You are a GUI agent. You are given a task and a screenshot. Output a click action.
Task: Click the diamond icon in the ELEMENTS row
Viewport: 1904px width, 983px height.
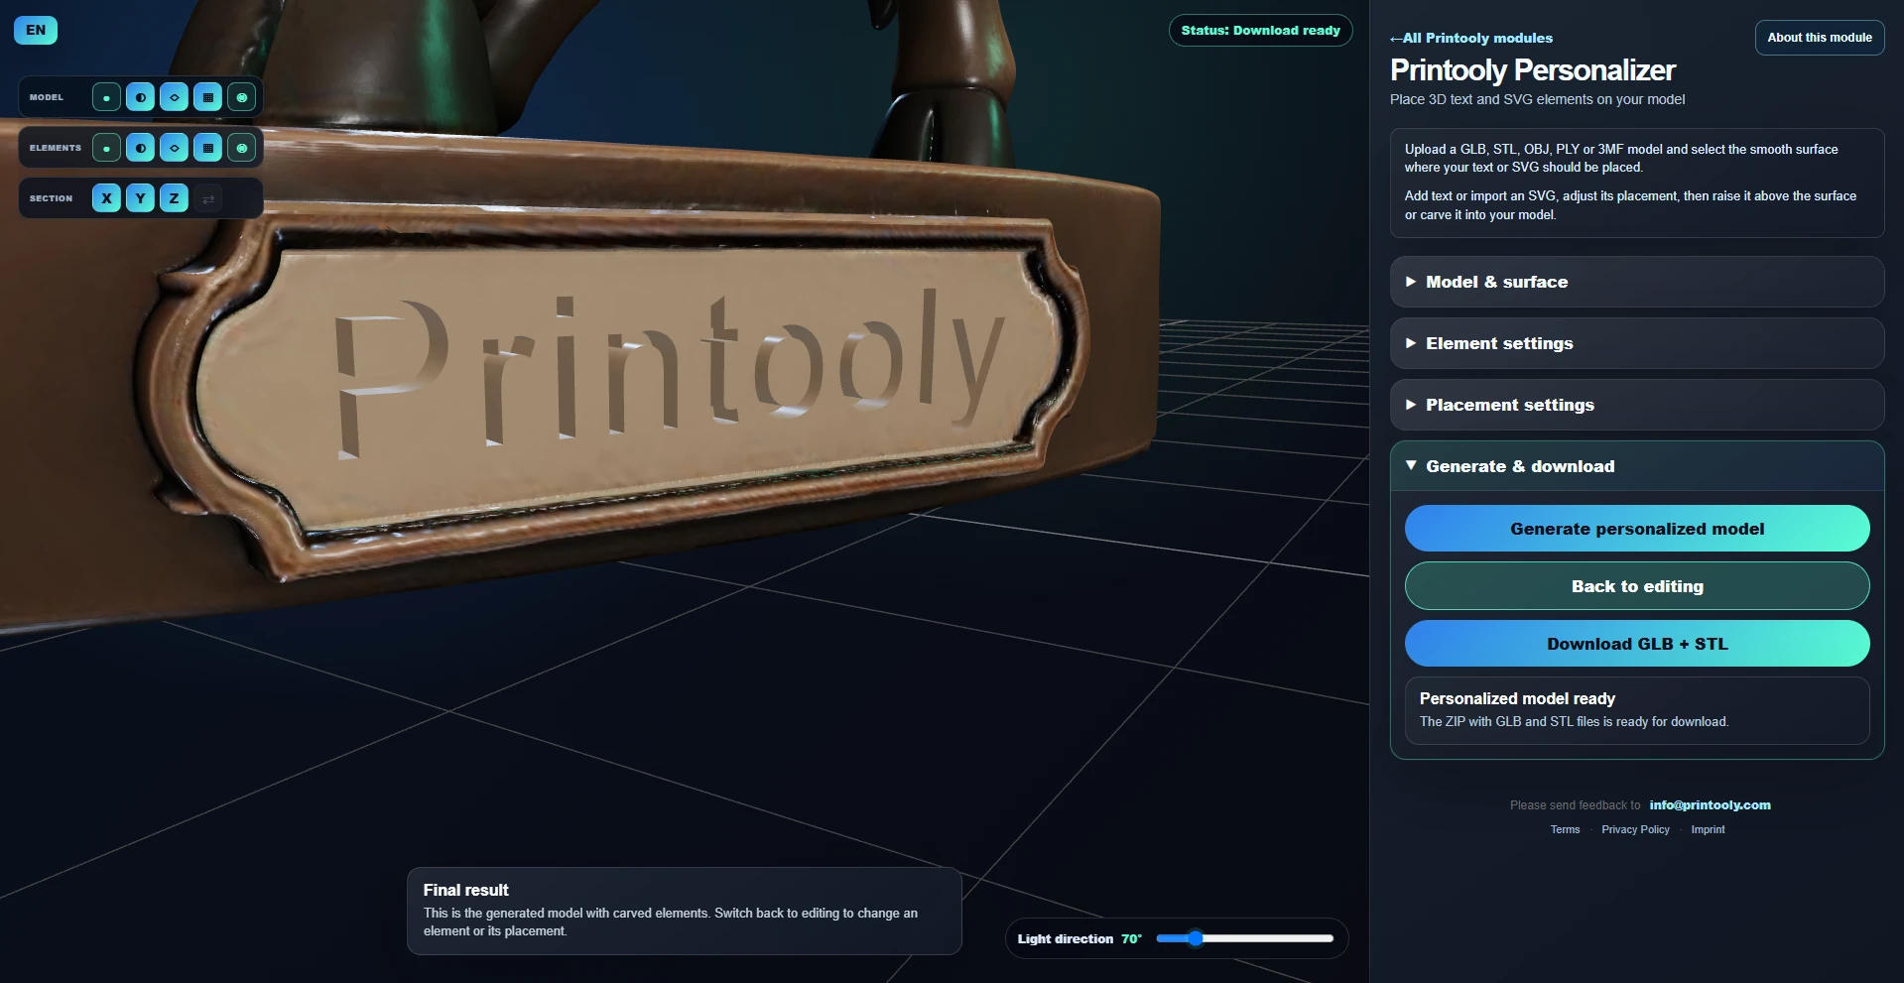pyautogui.click(x=174, y=148)
